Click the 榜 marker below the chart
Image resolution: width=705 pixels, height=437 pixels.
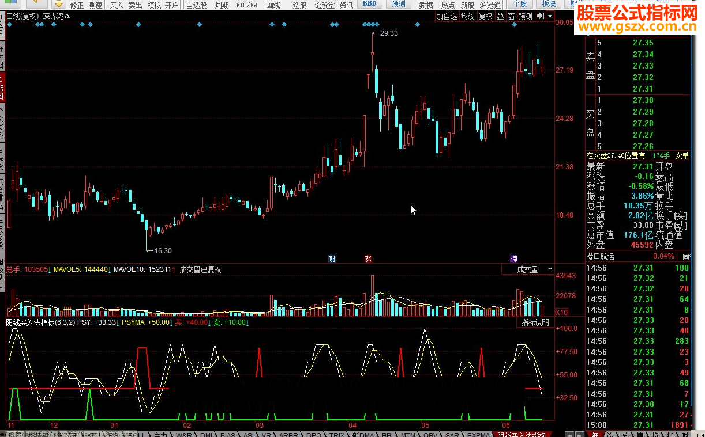513,259
